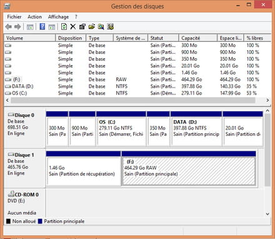This screenshot has width=275, height=239.
Task: Sort by the Statut column header
Action: click(x=163, y=38)
